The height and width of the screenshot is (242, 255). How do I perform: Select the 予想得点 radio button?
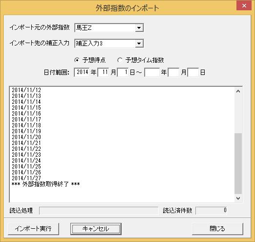pyautogui.click(x=77, y=60)
